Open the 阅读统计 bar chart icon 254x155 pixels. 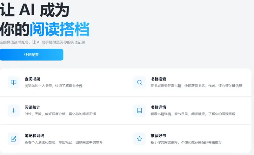click(x=14, y=111)
